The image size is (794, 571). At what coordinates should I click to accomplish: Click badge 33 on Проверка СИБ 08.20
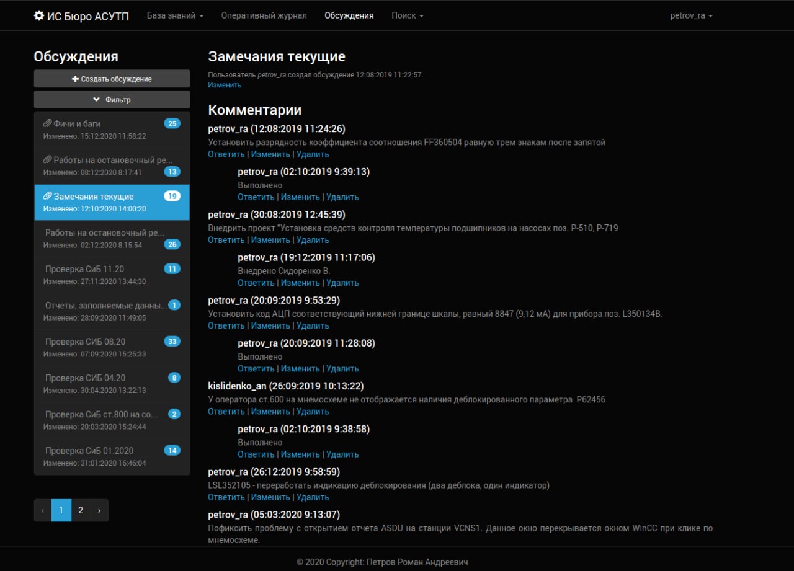coord(172,342)
